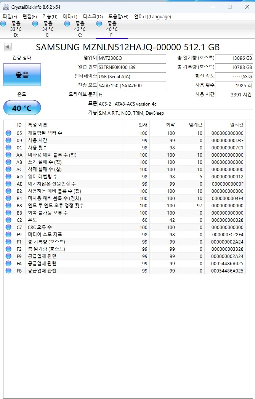Screen dimensions: 255x399
Task: Click blue status orb for ID AD row
Action: [8, 176]
